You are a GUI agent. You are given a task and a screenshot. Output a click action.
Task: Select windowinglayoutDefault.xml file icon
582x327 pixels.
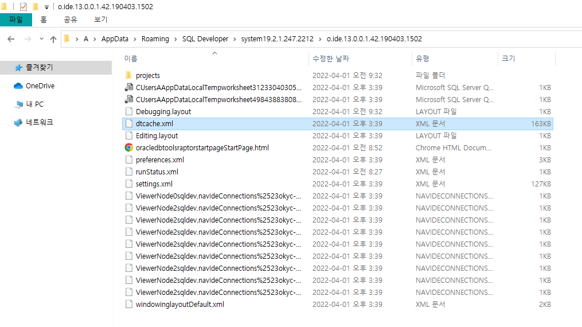point(129,305)
